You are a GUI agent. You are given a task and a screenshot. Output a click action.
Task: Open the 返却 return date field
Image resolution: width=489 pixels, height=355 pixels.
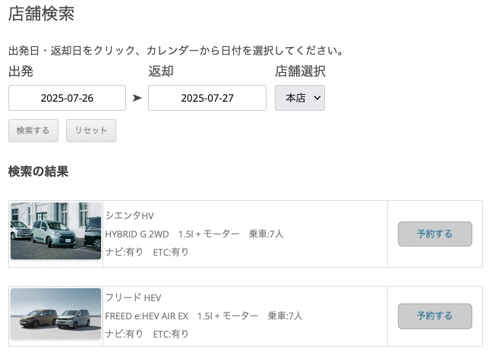207,98
